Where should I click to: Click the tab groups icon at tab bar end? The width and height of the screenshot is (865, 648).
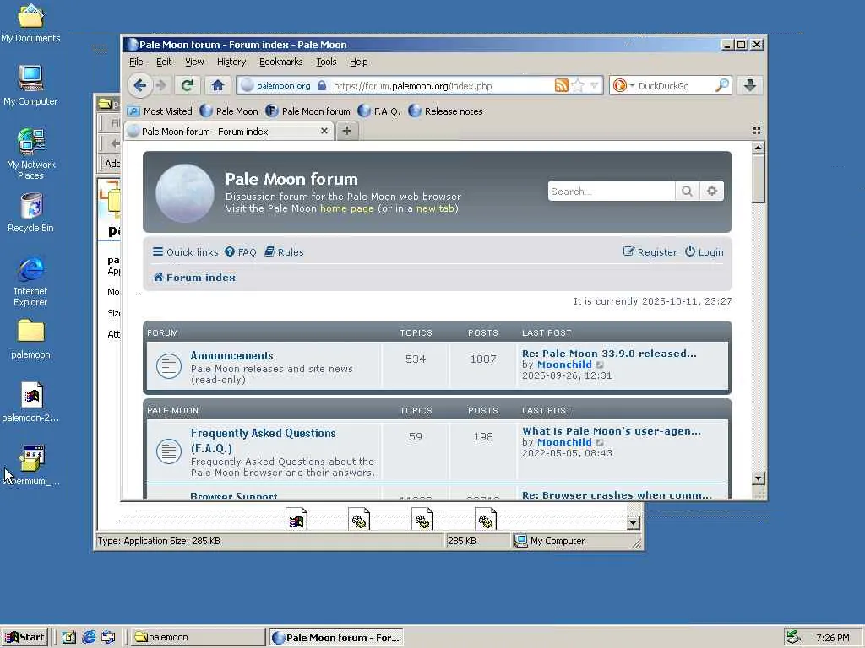click(x=756, y=131)
